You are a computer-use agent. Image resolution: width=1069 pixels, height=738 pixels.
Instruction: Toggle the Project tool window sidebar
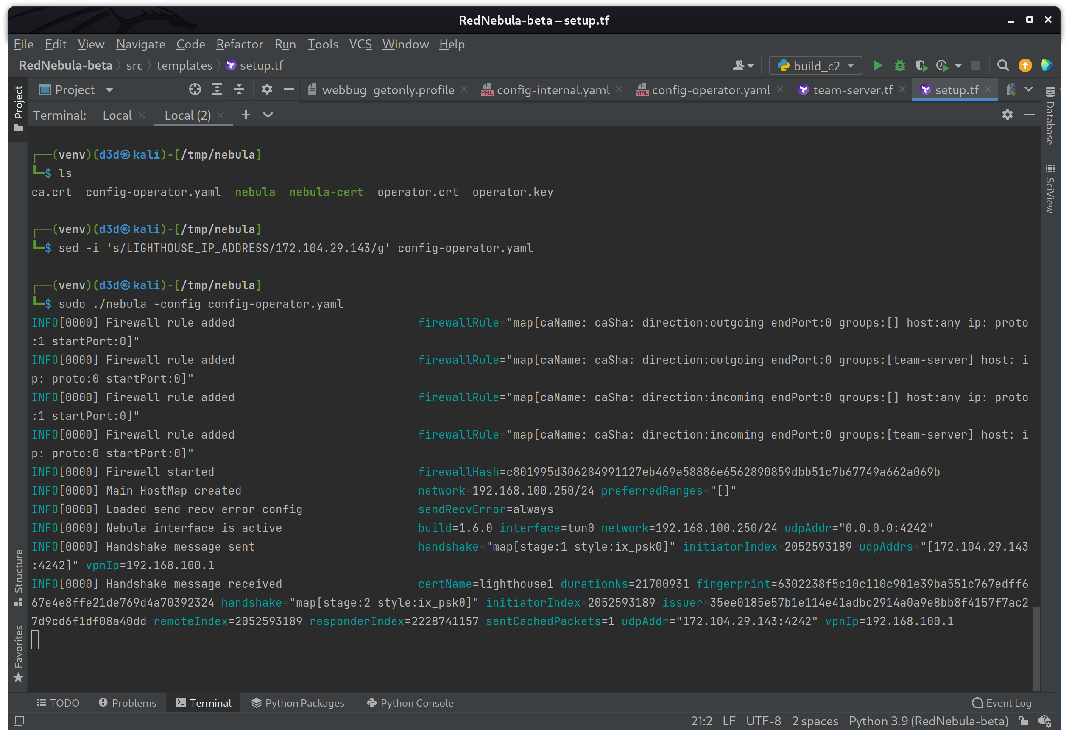pos(19,109)
